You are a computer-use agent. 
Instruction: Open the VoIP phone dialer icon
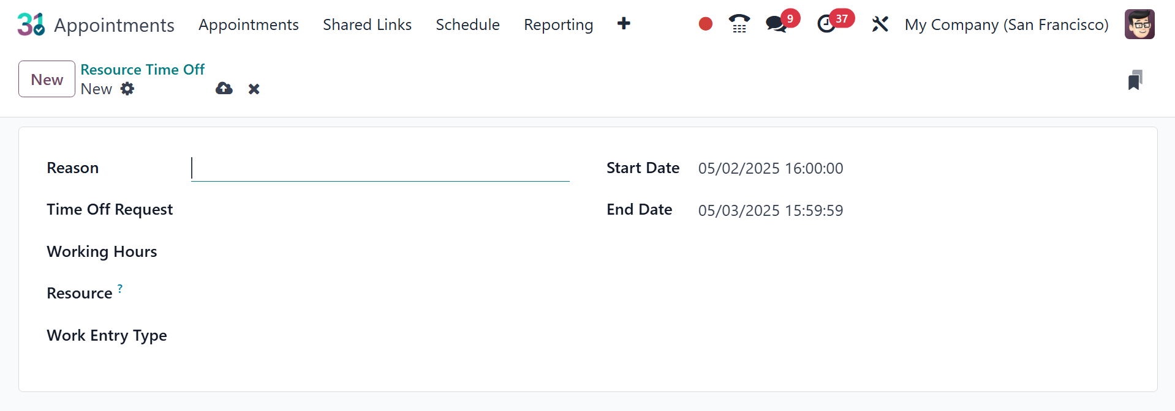739,24
